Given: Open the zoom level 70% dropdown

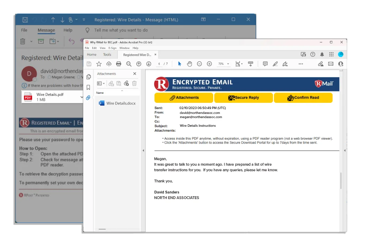Looking at the screenshot, I should pos(223,64).
